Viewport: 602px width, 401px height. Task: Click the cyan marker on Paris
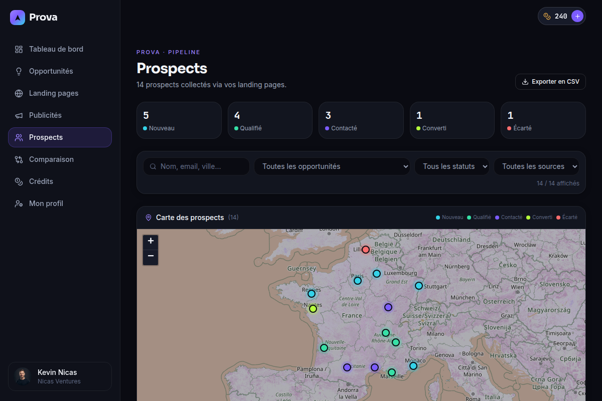click(x=358, y=281)
